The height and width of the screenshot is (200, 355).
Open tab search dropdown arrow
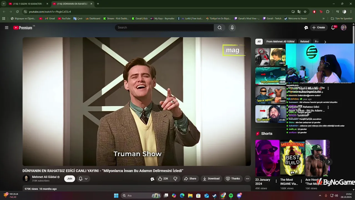pos(4,4)
